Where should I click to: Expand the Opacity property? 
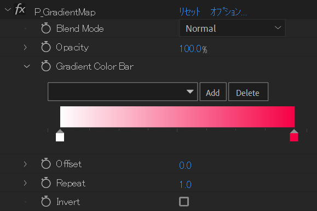25,47
